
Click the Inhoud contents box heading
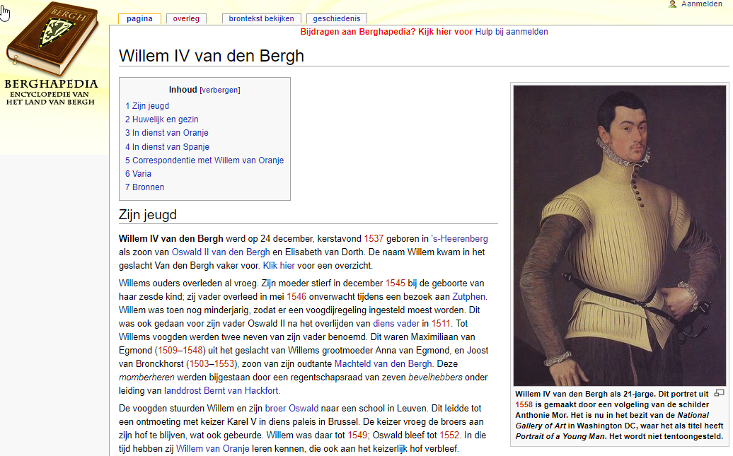coord(183,90)
